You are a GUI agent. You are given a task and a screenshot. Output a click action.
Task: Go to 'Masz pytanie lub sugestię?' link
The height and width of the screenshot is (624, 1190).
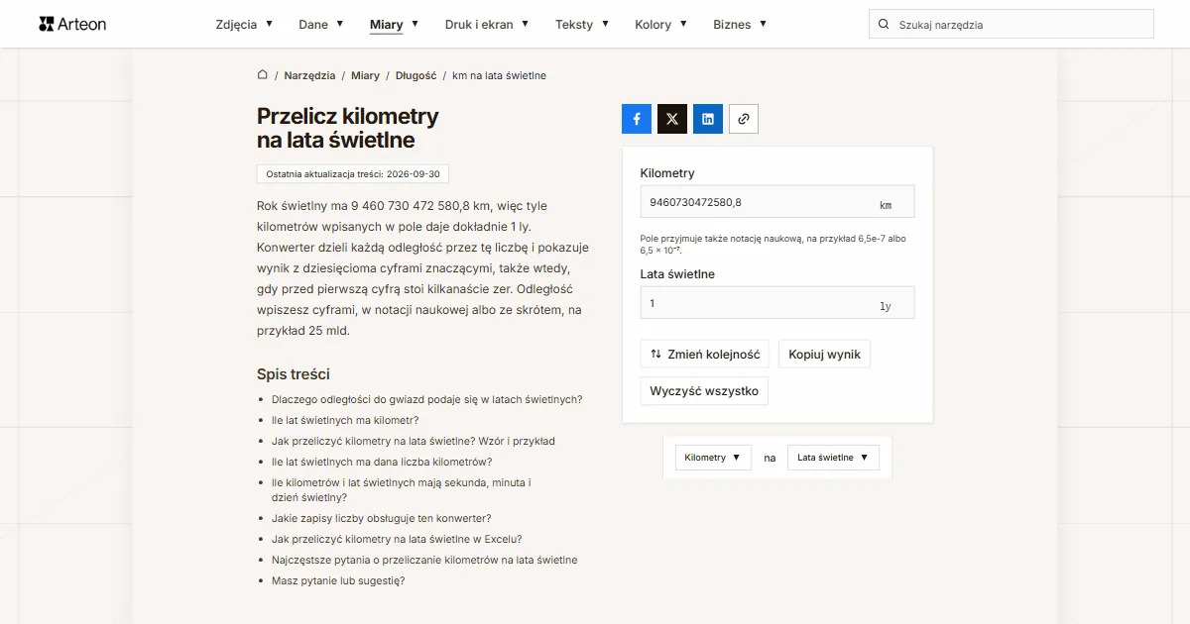(338, 581)
